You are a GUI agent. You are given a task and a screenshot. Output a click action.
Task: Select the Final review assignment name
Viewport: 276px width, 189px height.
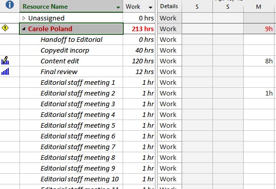(x=59, y=72)
